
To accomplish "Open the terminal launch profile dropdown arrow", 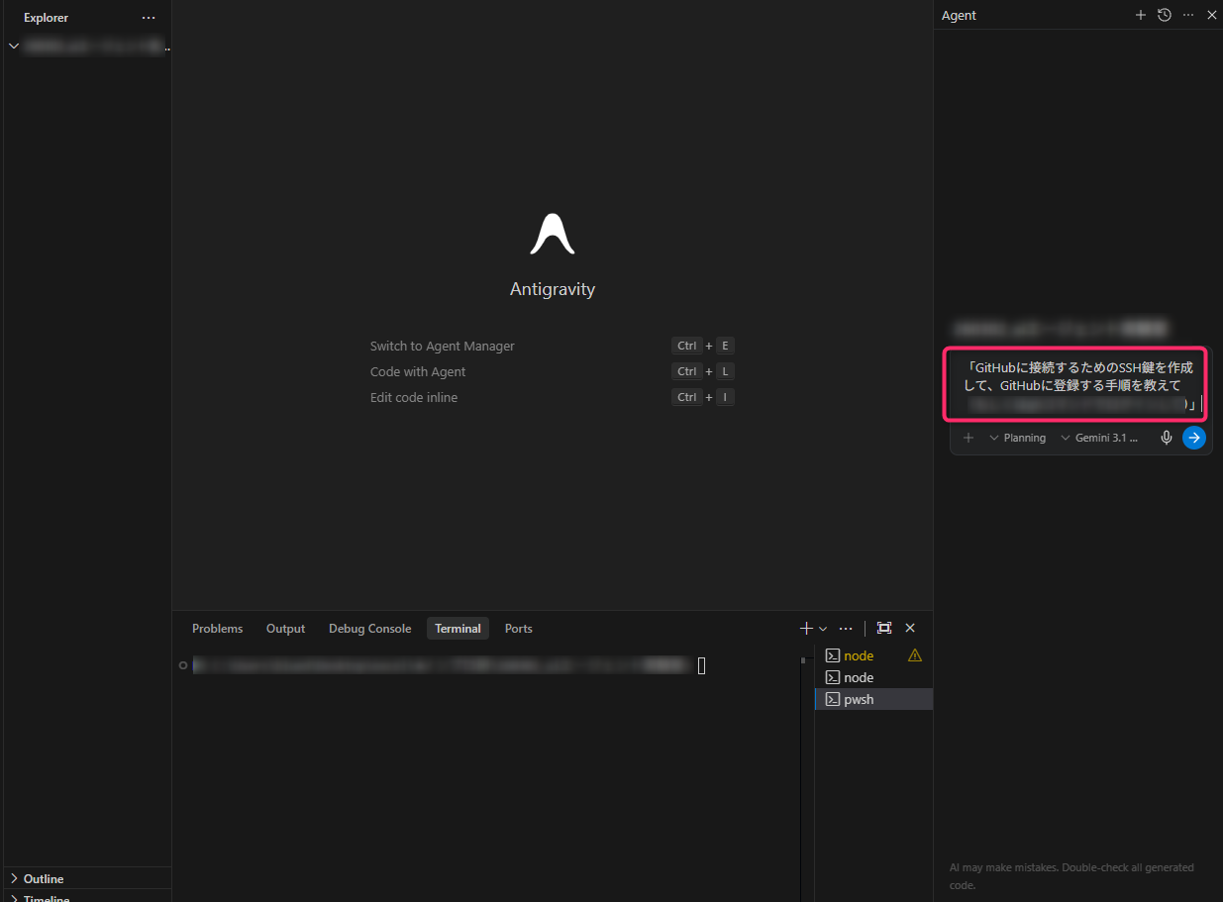I will click(x=823, y=629).
